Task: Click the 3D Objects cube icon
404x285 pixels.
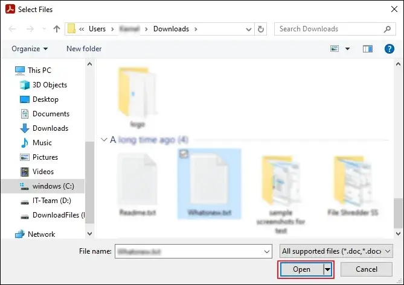Action: 25,85
